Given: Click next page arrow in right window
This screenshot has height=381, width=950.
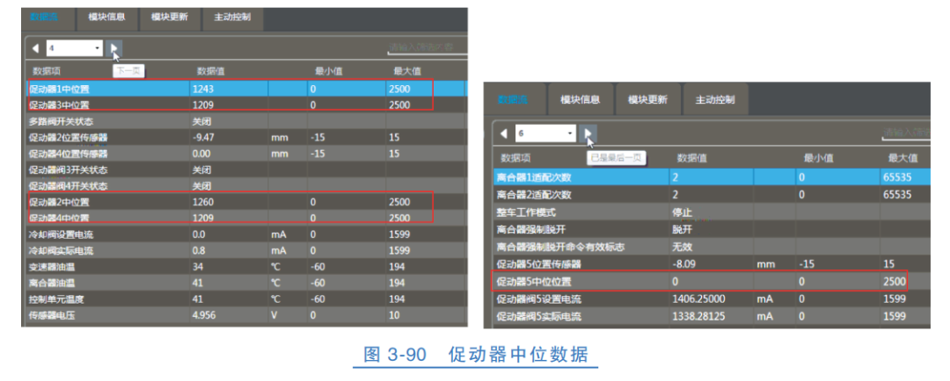Looking at the screenshot, I should point(587,133).
